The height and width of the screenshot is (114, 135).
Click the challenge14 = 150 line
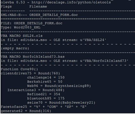[46, 78]
